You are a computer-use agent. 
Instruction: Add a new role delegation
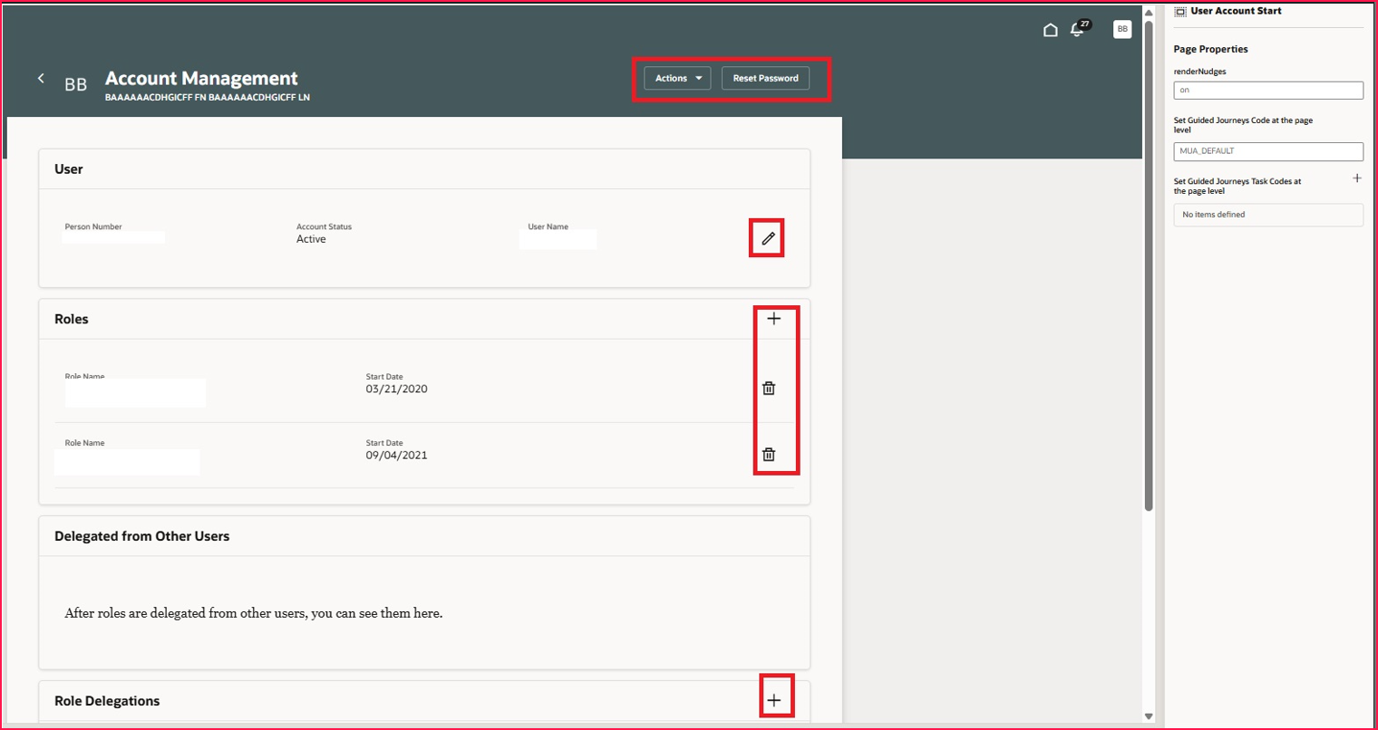[775, 699]
